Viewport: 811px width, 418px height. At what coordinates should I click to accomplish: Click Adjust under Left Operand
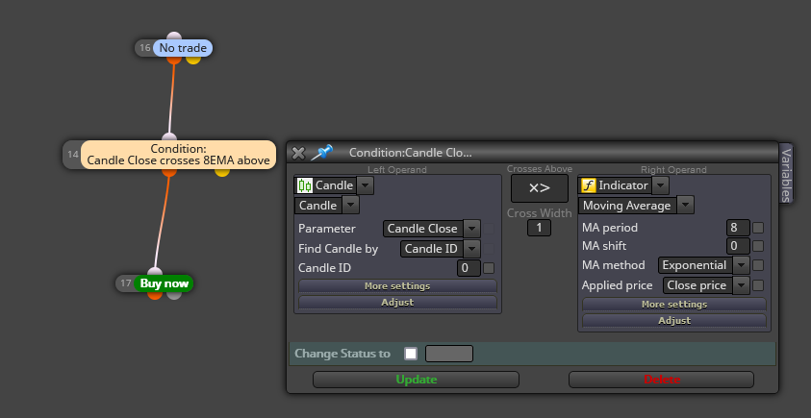397,303
